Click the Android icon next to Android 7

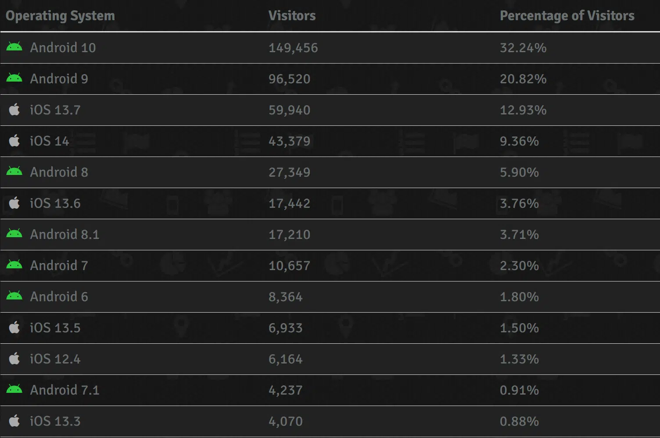(14, 265)
